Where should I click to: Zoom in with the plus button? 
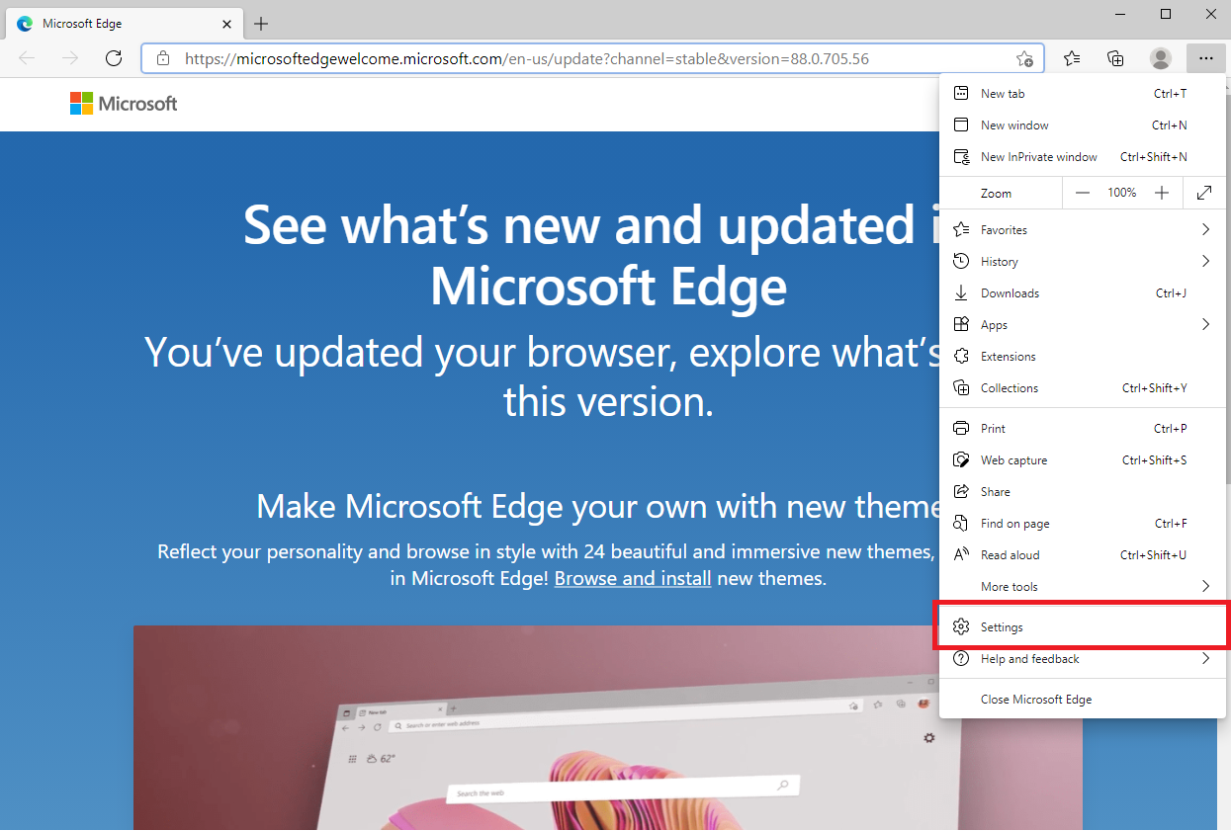(x=1162, y=193)
